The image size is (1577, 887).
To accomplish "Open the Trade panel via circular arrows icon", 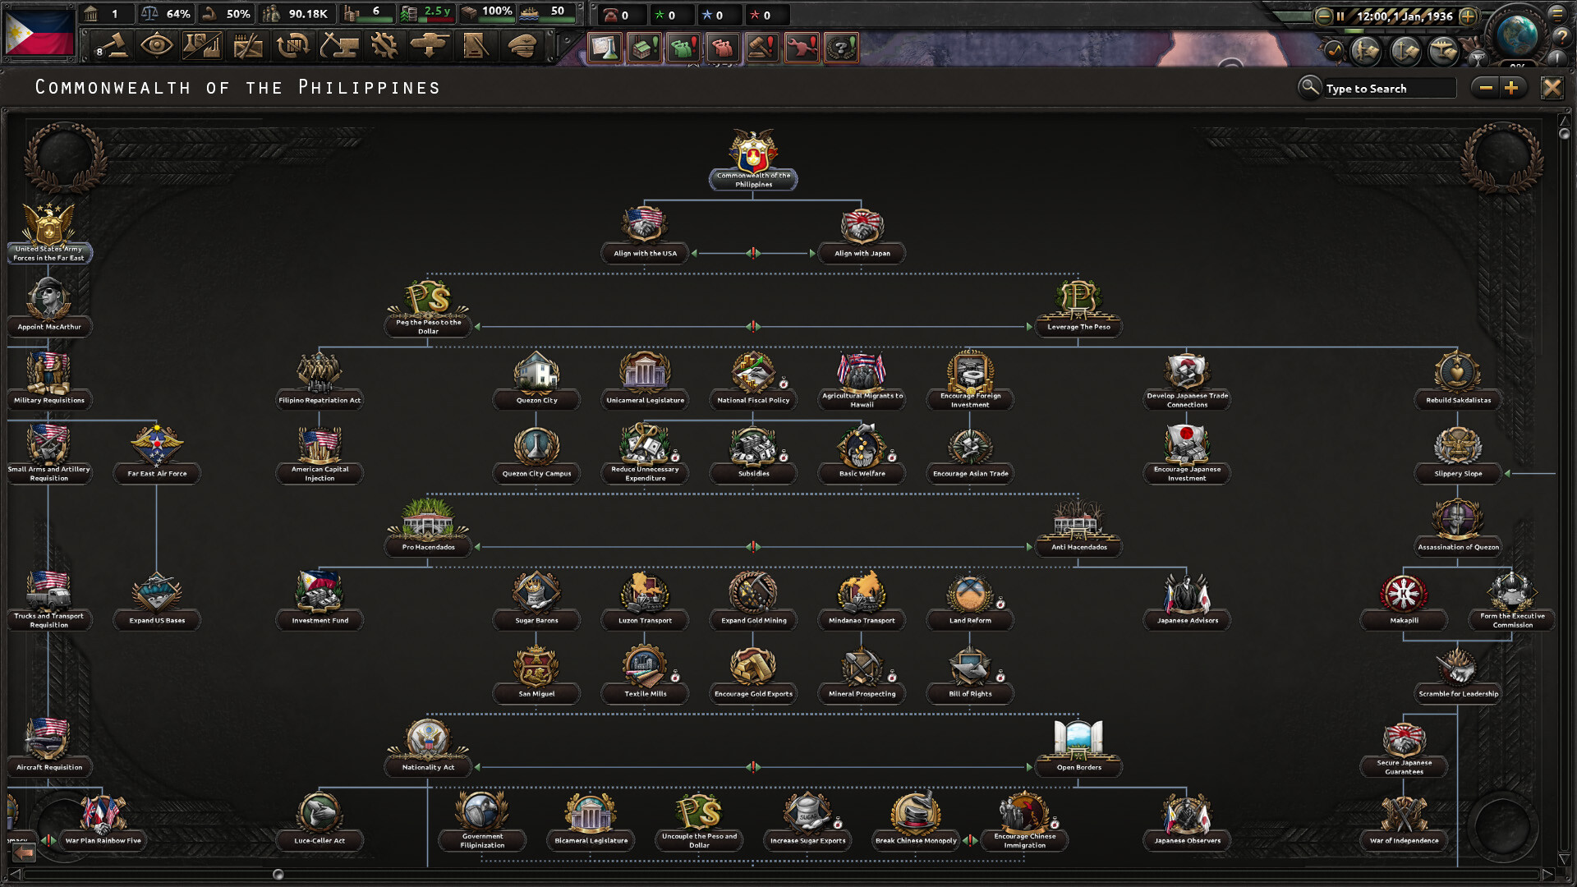I will (295, 47).
